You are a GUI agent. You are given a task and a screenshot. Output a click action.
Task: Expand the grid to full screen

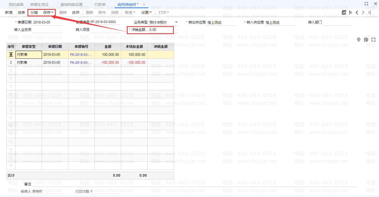coord(373,40)
